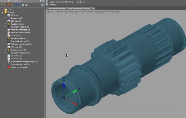Image resolution: width=186 pixels, height=118 pixels.
Task: Click the Вращение (2) feature icon
Action: (x=9, y=18)
